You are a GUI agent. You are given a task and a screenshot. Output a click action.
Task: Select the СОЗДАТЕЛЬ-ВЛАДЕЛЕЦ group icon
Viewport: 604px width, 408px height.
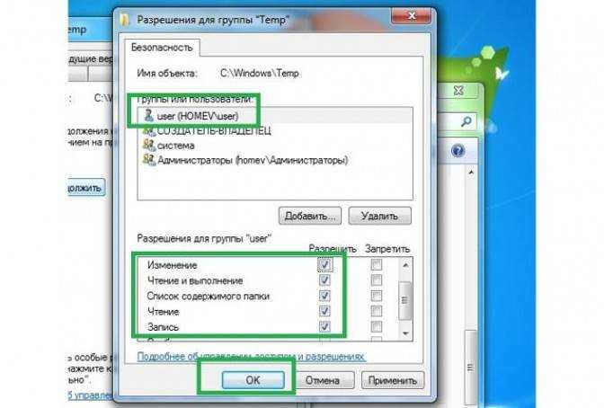pyautogui.click(x=148, y=131)
